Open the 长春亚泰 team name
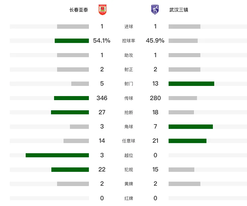This screenshot has width=247, height=206. point(79,10)
